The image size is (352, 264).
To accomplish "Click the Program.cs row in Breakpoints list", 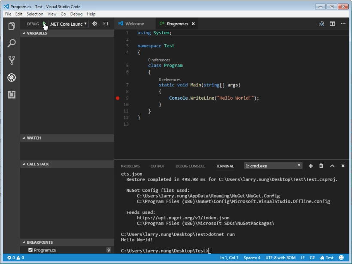I will [67, 250].
